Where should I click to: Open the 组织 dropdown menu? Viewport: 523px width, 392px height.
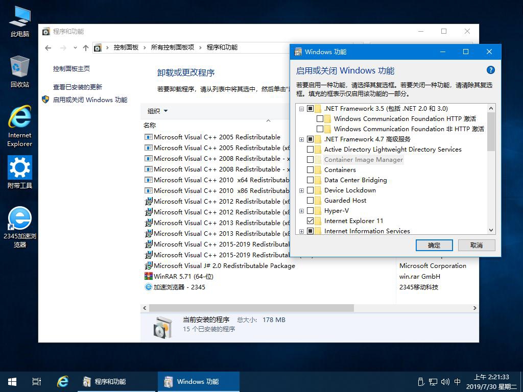coord(157,111)
